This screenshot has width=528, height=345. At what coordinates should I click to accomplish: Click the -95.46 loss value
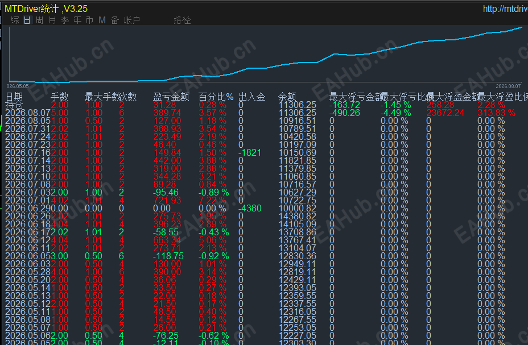click(166, 192)
